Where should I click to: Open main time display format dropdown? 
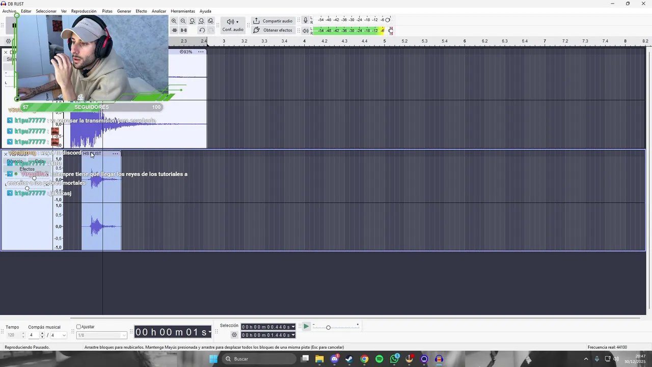point(209,332)
